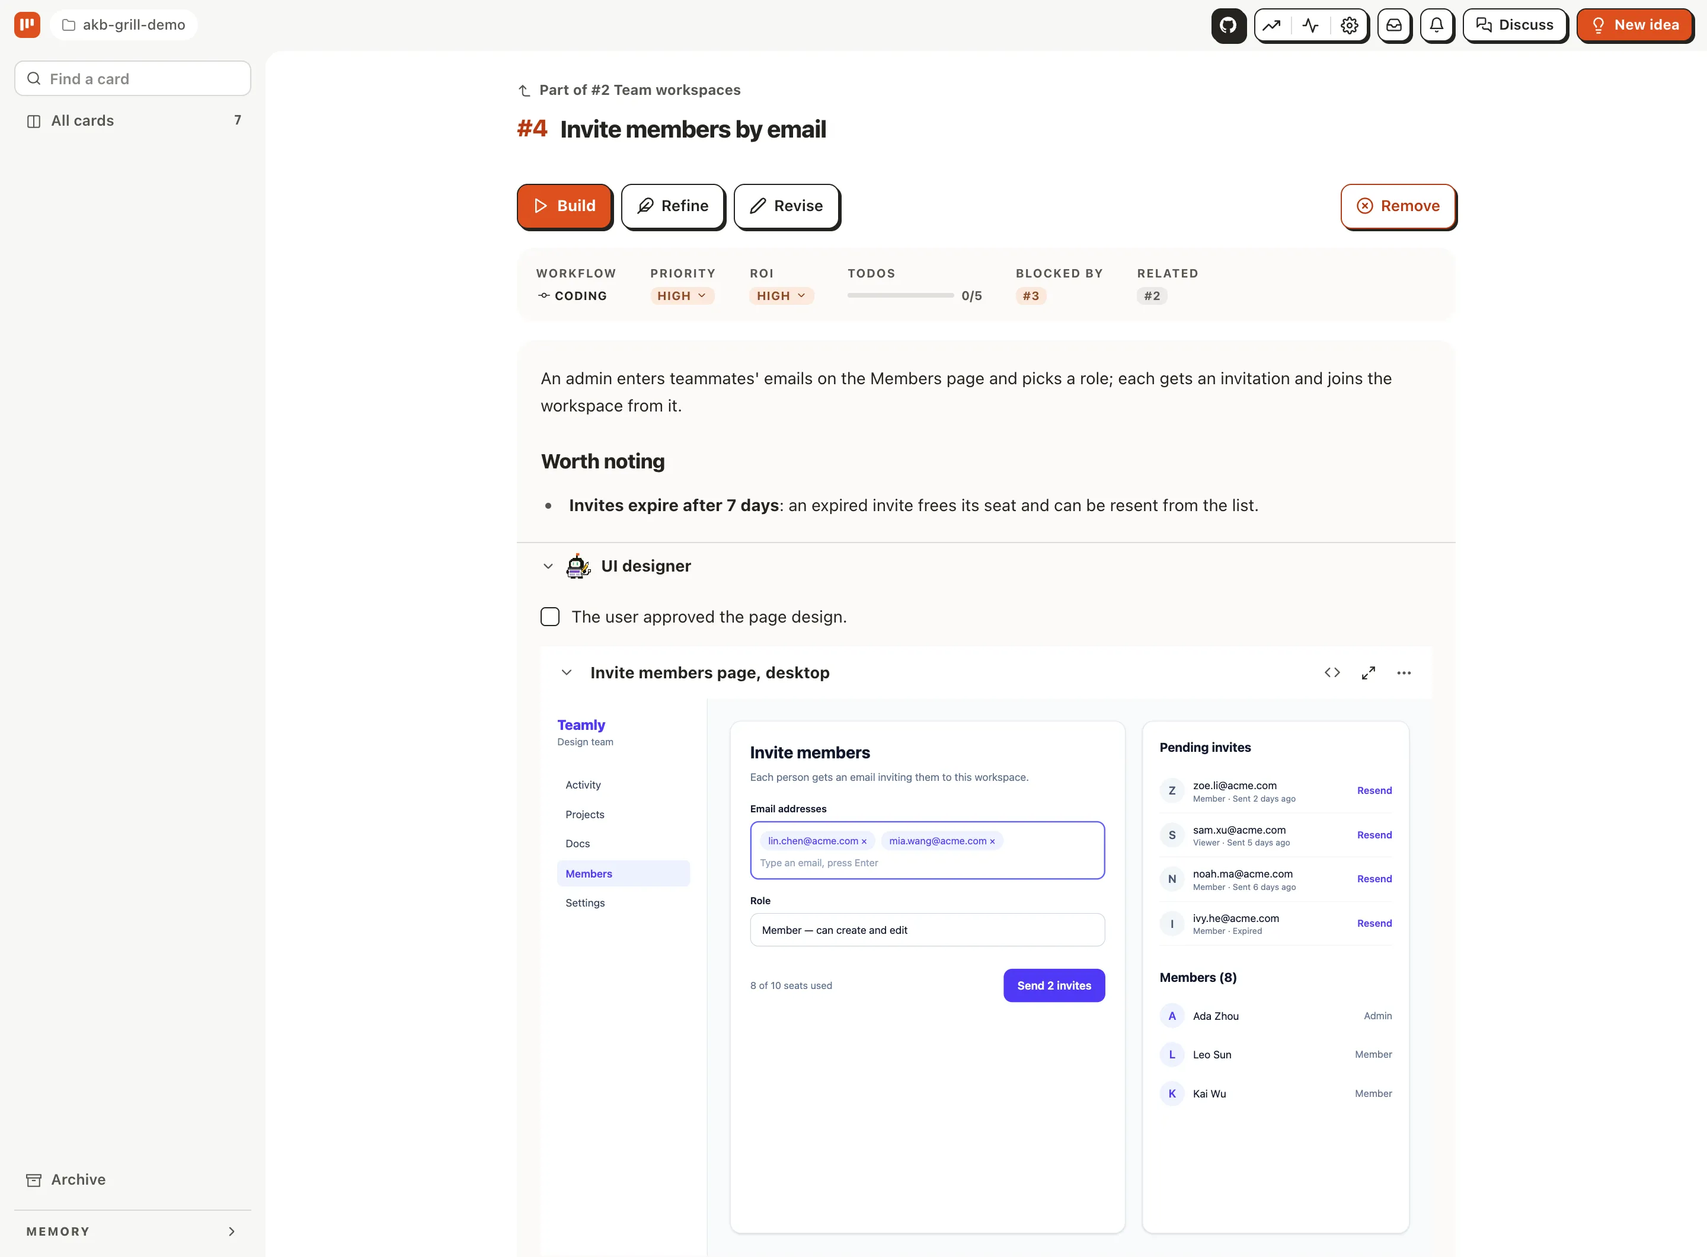Remove lin.chen@acme.com email chip

pyautogui.click(x=864, y=841)
